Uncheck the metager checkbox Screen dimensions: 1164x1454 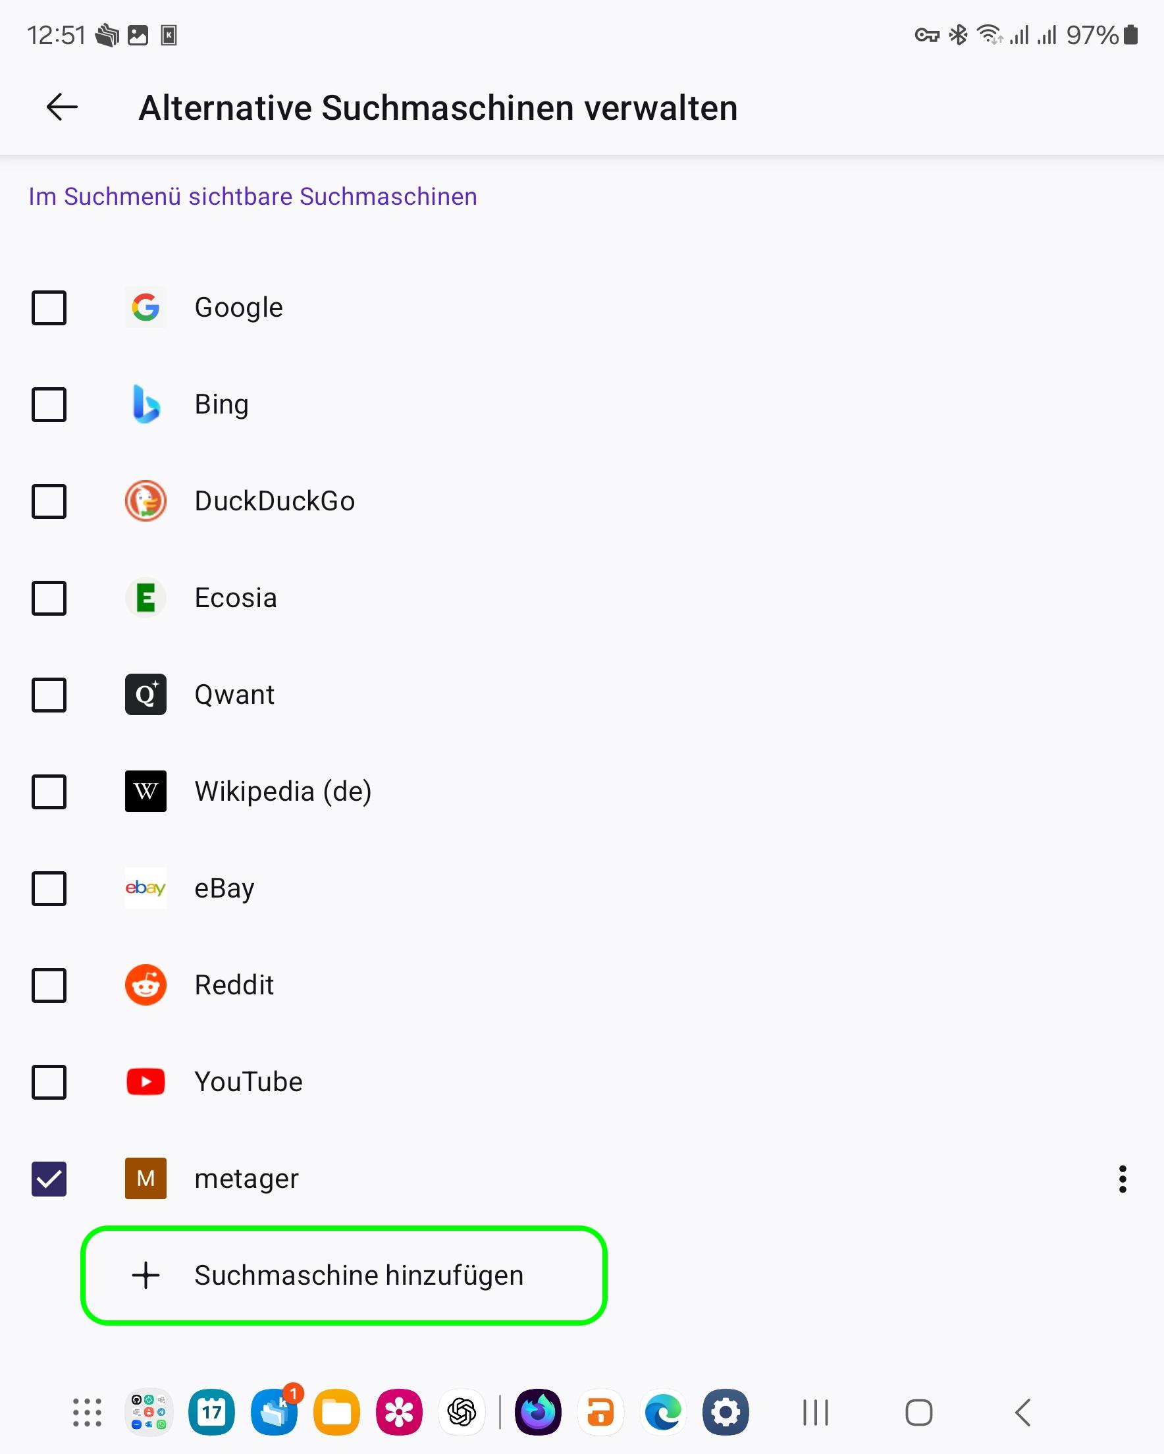(49, 1179)
